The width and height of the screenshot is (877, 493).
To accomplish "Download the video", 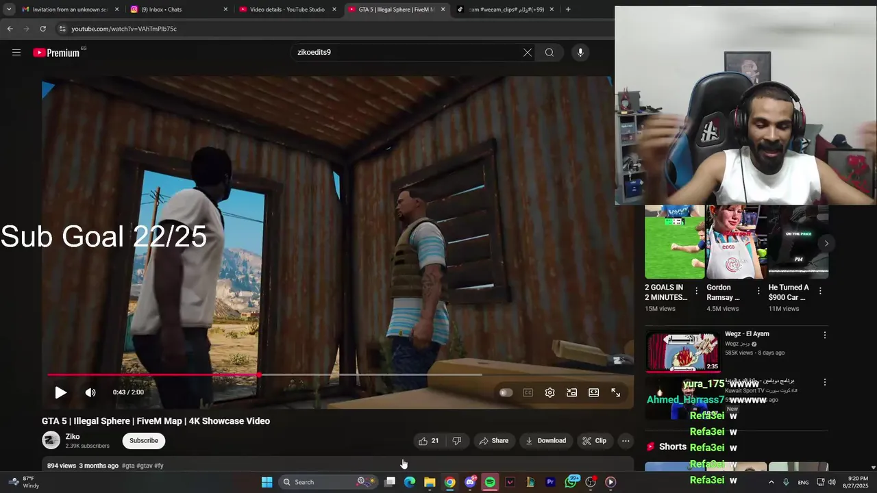I will click(546, 441).
